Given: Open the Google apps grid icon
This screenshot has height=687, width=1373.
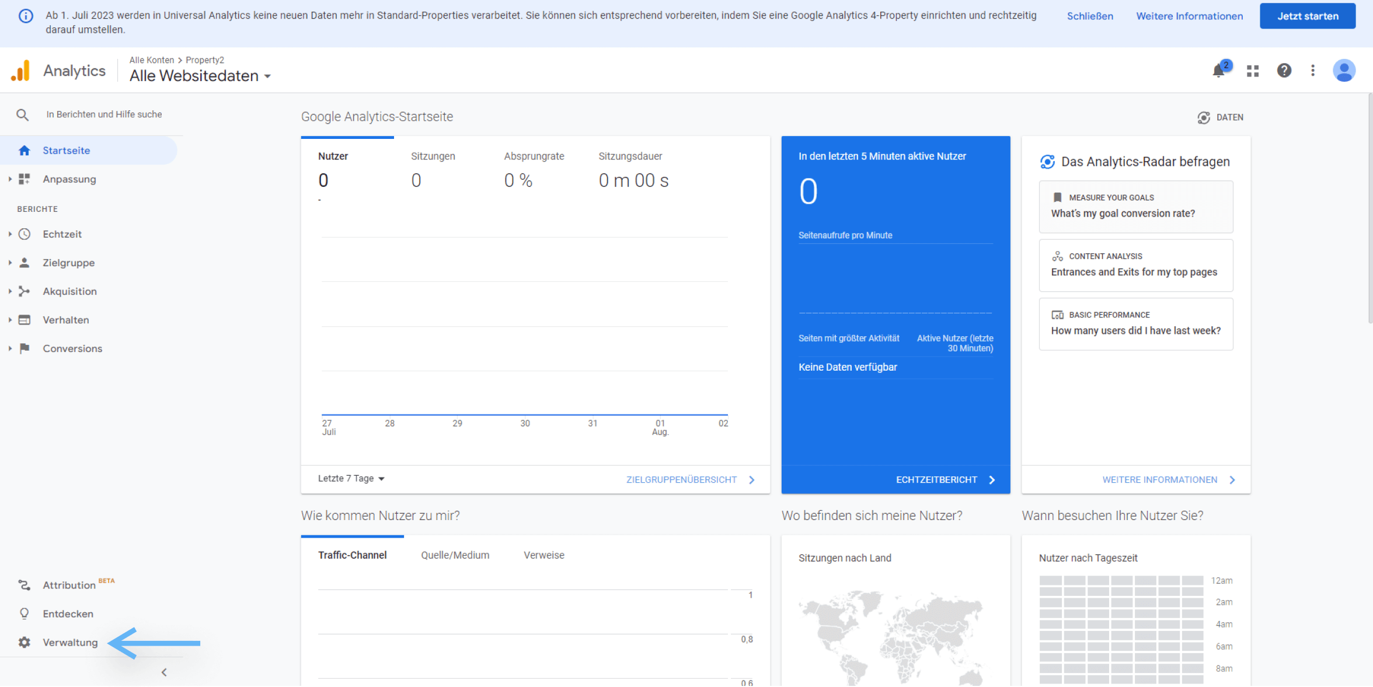Looking at the screenshot, I should point(1253,71).
